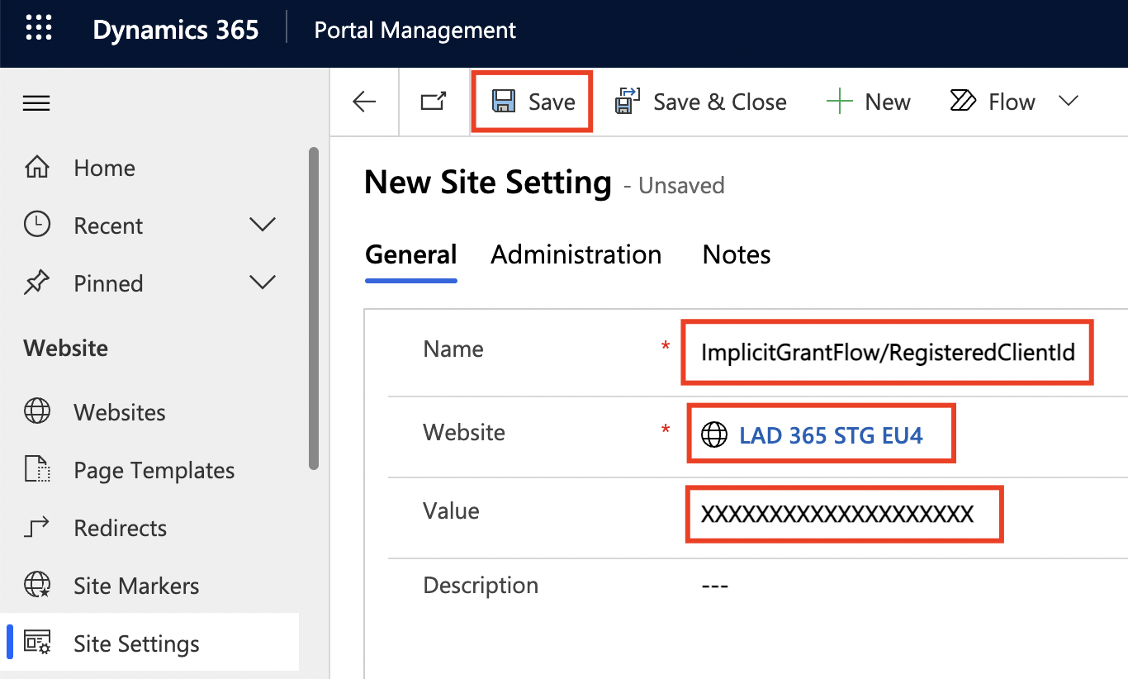The image size is (1128, 679).
Task: Go back with the left arrow
Action: point(364,102)
